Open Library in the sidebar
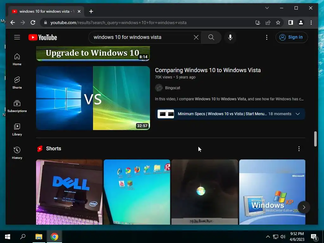The width and height of the screenshot is (324, 243). click(17, 130)
